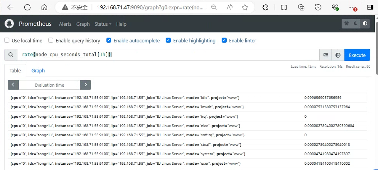
Task: Click the Prometheus brand link
Action: [35, 24]
